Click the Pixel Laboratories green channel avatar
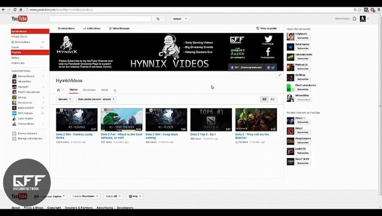 pos(290,88)
